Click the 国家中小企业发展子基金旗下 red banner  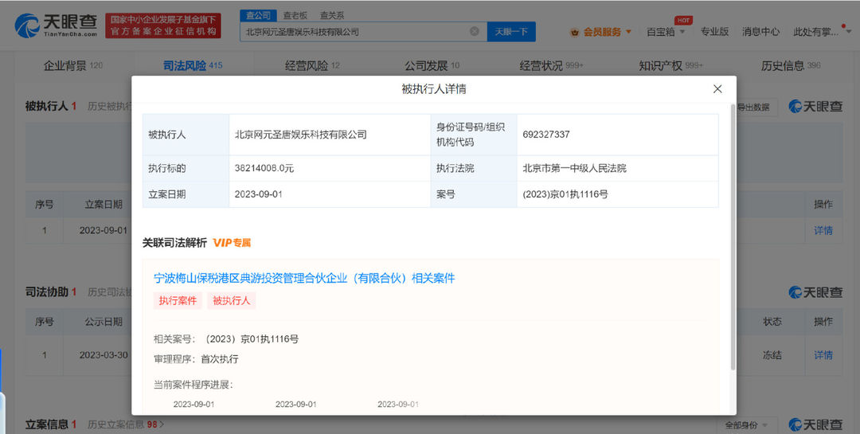163,25
